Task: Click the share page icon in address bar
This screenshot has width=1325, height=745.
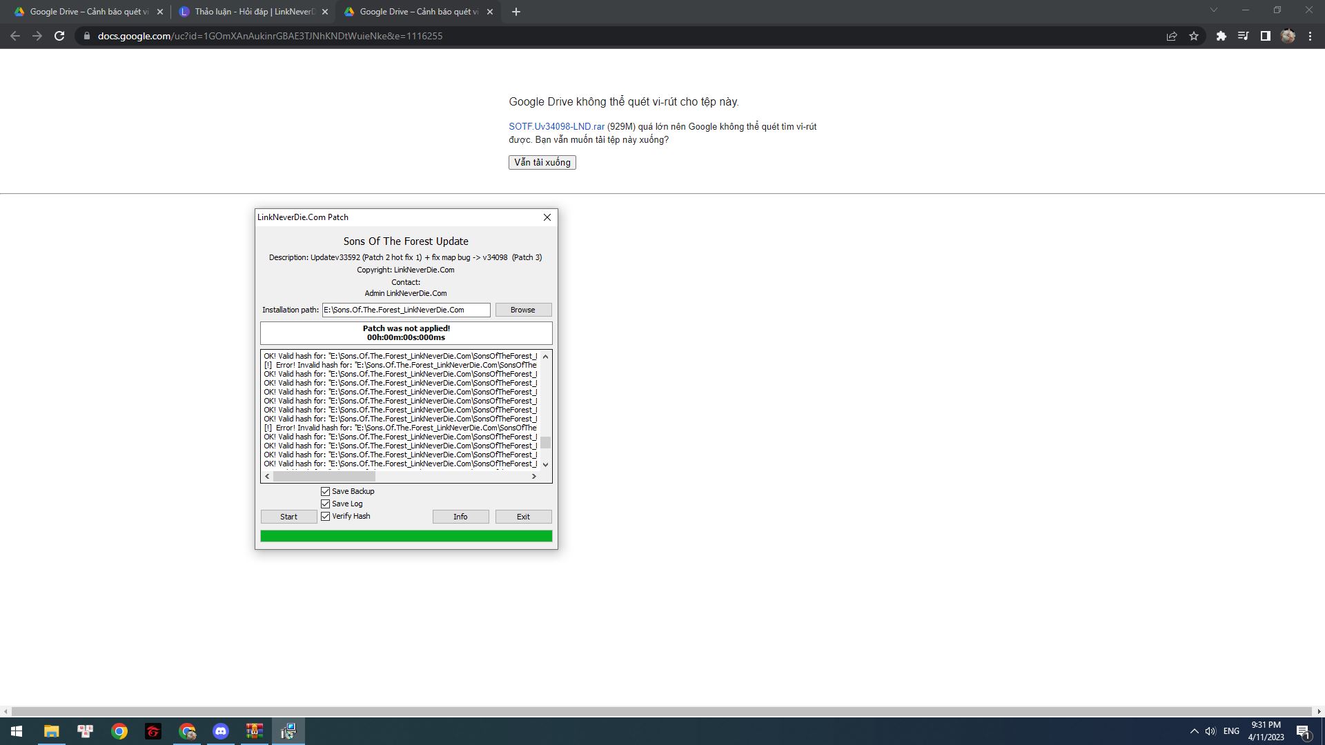Action: pyautogui.click(x=1172, y=36)
